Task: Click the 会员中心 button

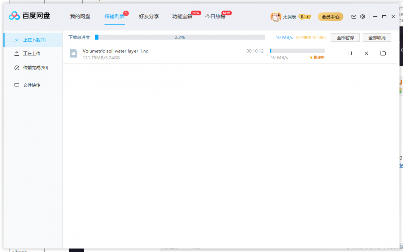Action: click(x=330, y=17)
